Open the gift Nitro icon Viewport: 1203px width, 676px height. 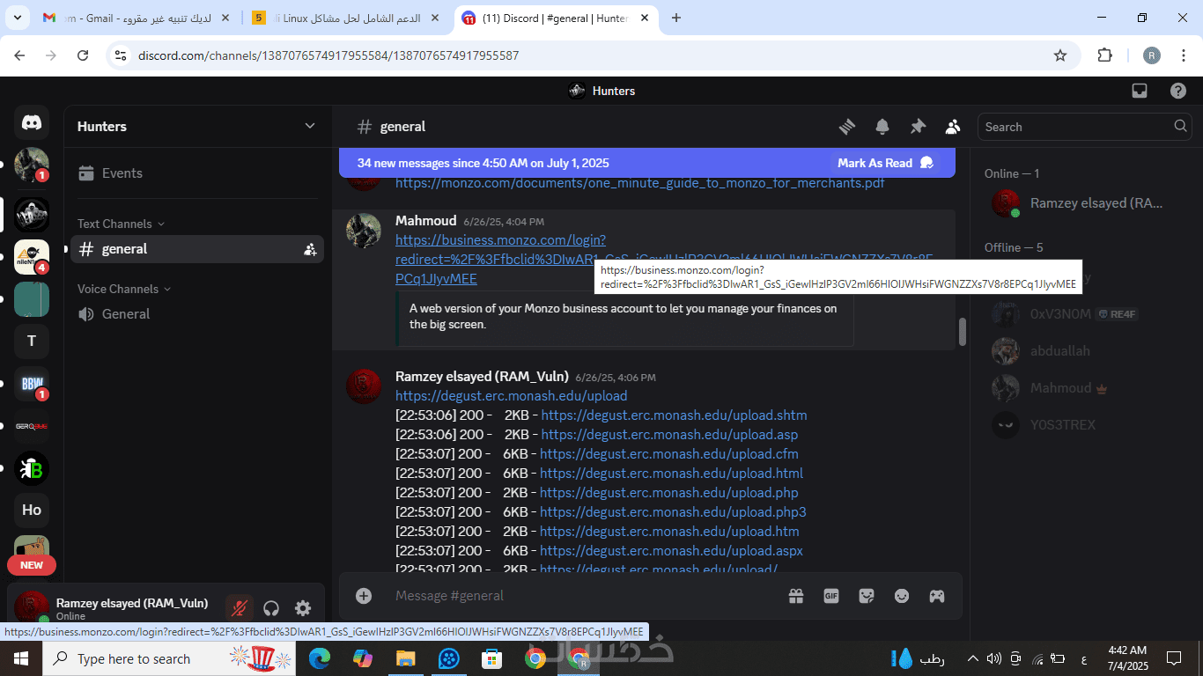[796, 596]
